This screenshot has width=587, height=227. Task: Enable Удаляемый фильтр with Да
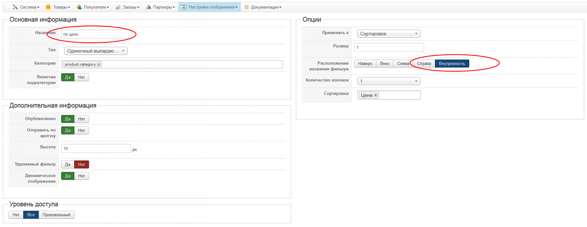pyautogui.click(x=68, y=164)
